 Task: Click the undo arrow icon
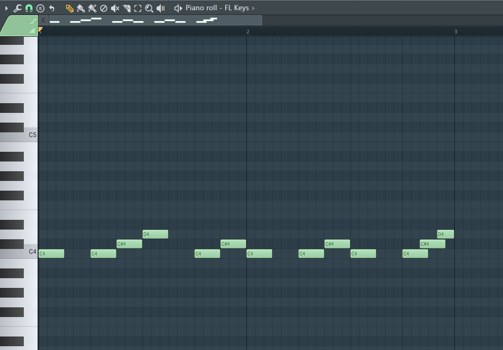[51, 8]
